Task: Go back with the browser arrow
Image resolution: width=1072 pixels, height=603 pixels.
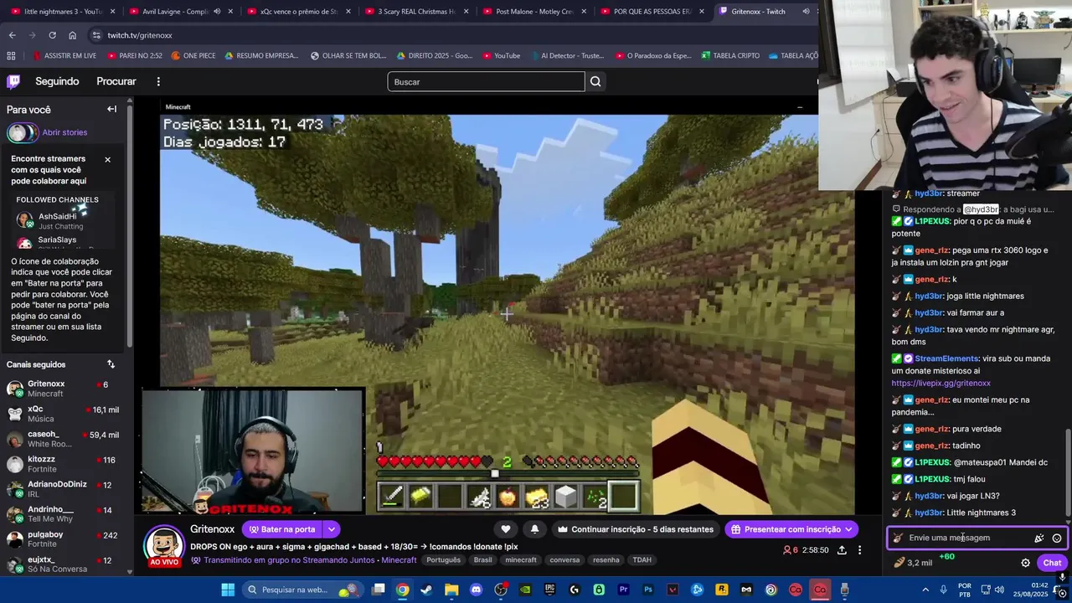Action: click(x=12, y=35)
